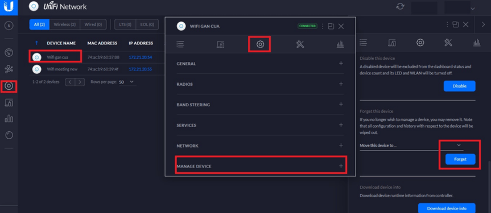Screen dimensions: 491x213
Task: Select the Wired (0) device filter
Action: coord(93,24)
